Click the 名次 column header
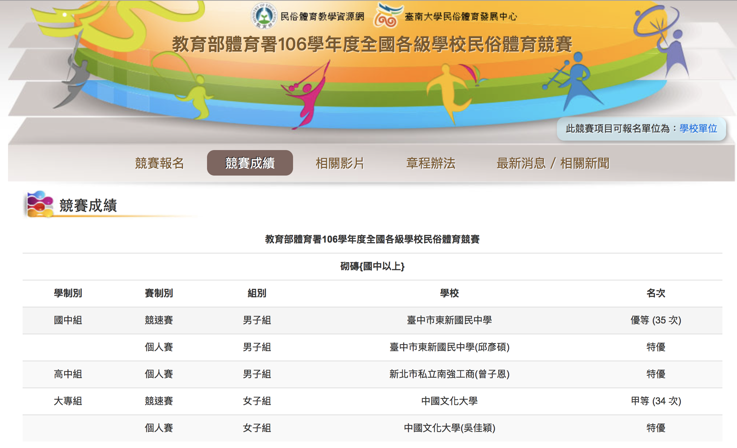Image resolution: width=737 pixels, height=448 pixels. (x=656, y=293)
